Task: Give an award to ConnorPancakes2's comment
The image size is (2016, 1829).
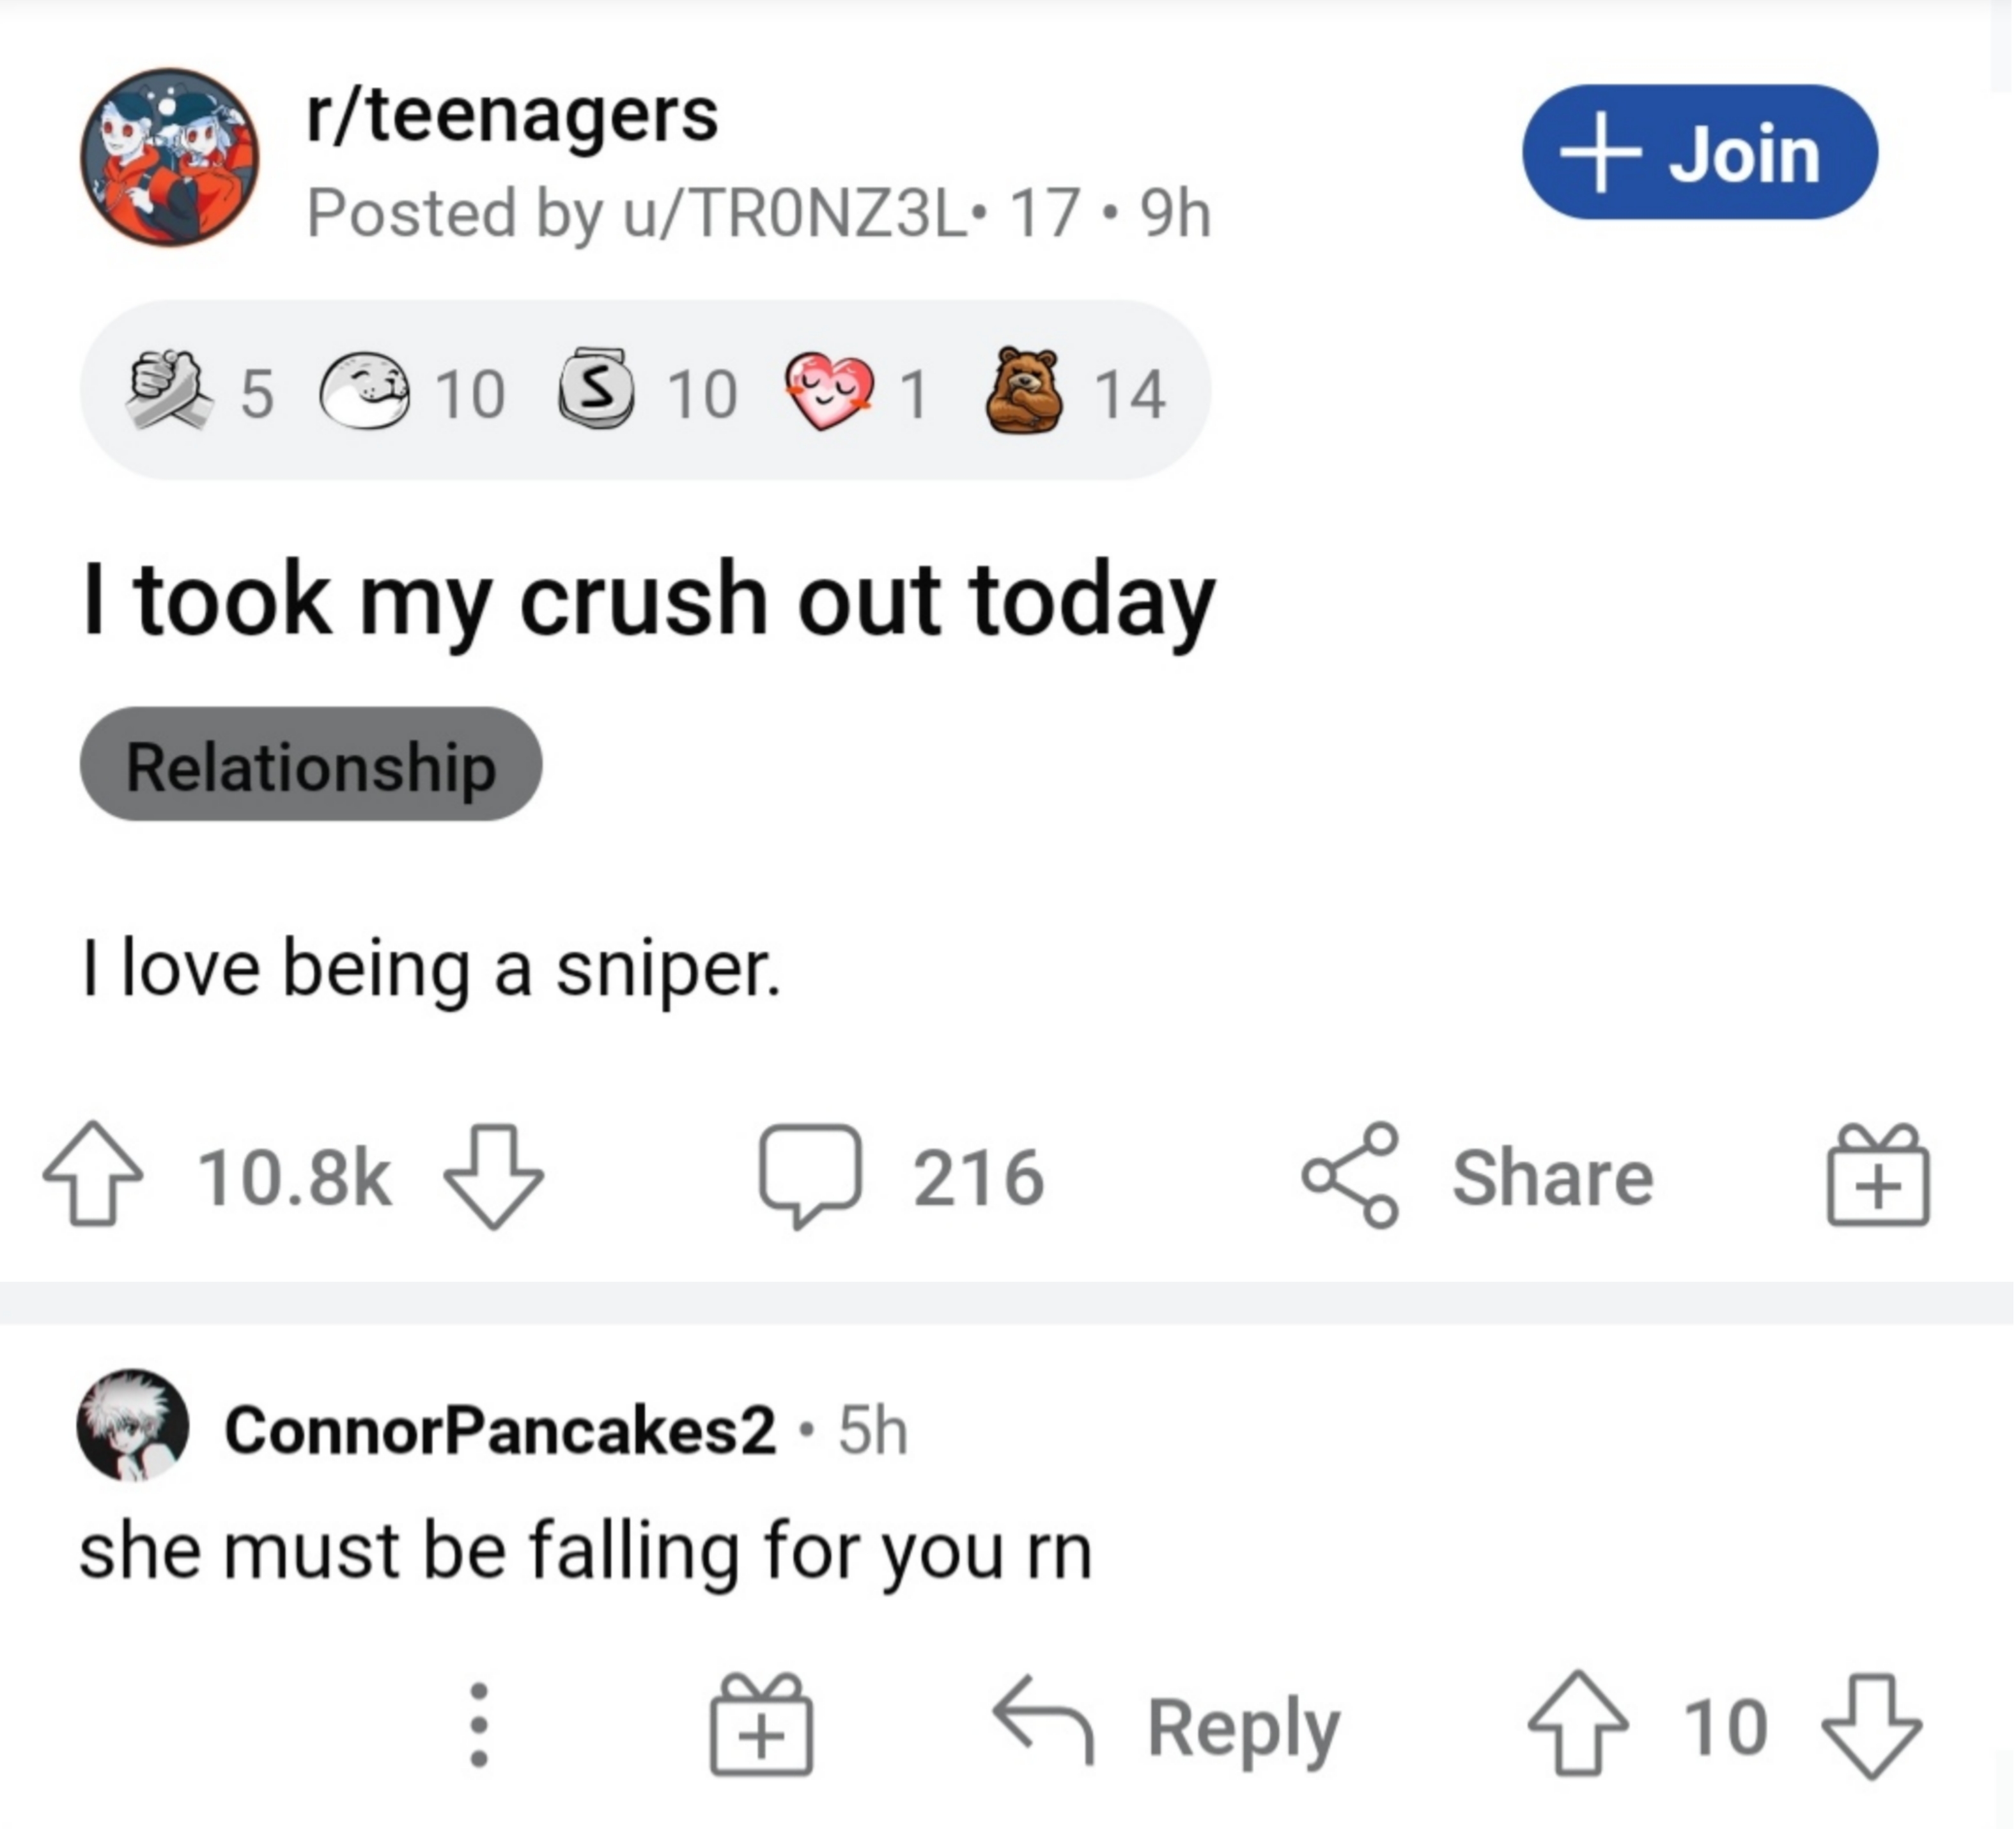Action: click(761, 1725)
